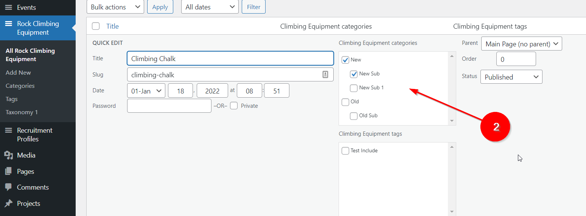The width and height of the screenshot is (586, 216).
Task: Expand the Status Published dropdown
Action: (x=511, y=77)
